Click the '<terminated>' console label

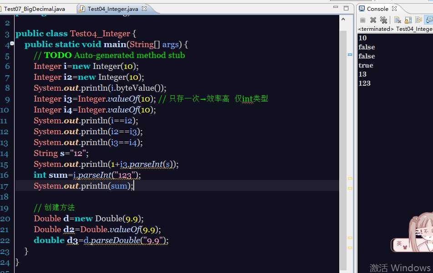pyautogui.click(x=376, y=29)
